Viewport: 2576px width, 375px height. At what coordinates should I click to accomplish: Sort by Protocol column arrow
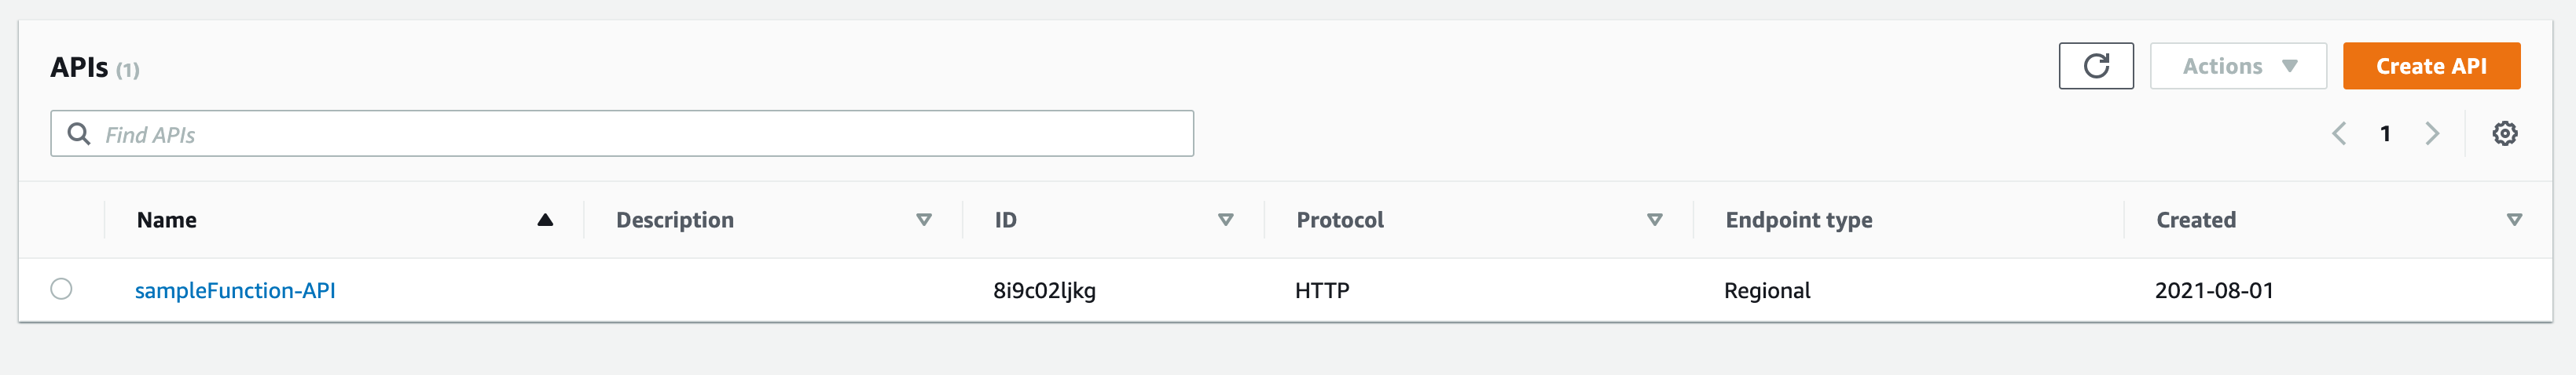tap(1654, 220)
